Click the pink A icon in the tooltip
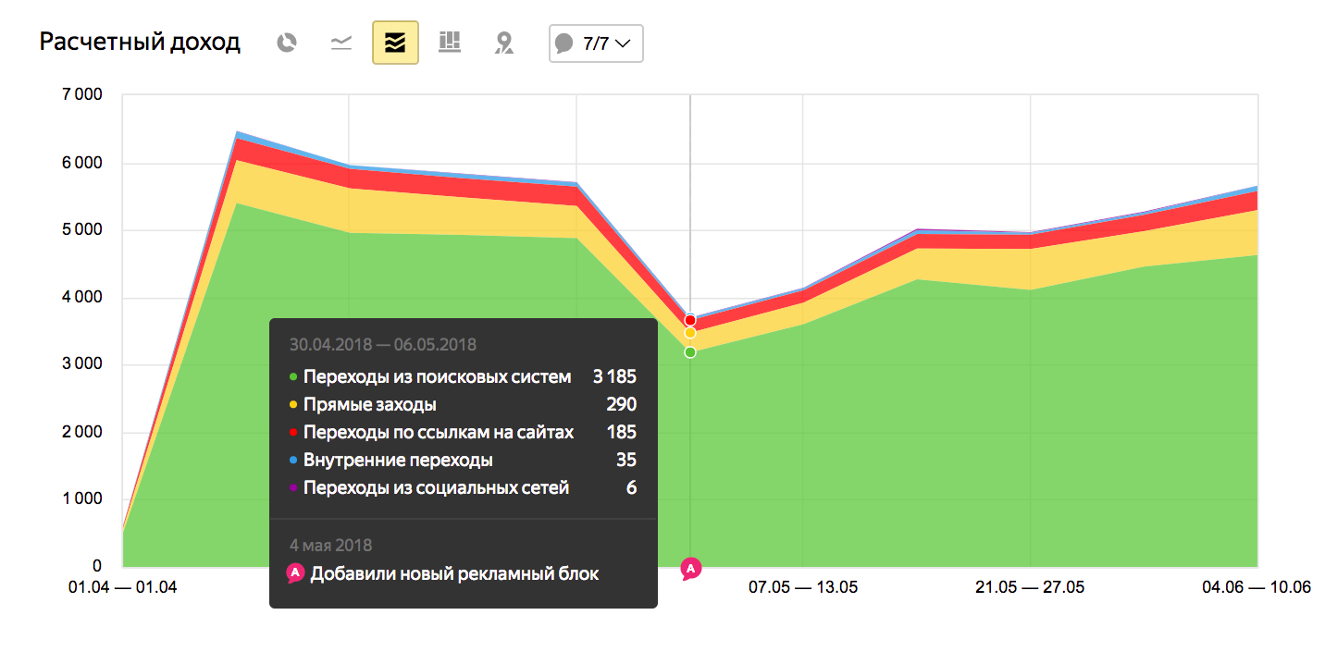Viewport: 1325px width, 652px height. pyautogui.click(x=295, y=573)
